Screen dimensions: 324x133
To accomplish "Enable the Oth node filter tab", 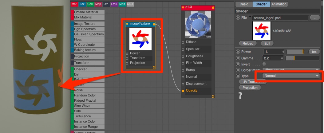I will pos(106,4).
